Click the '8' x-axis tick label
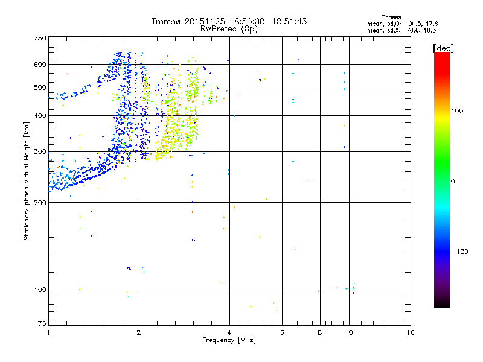483x362 pixels. pyautogui.click(x=320, y=332)
